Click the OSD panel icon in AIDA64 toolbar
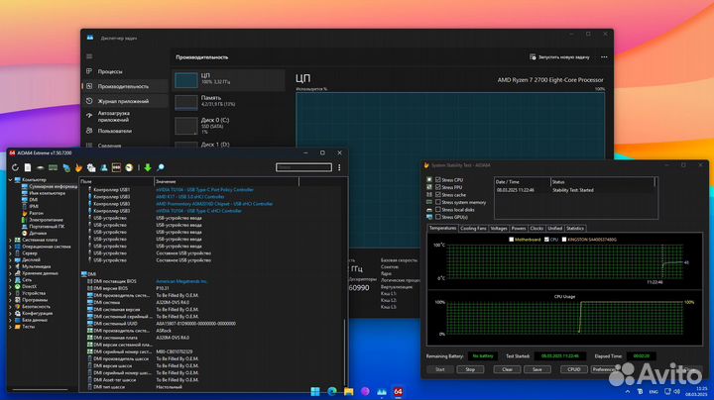This screenshot has height=400, width=714. point(116,167)
